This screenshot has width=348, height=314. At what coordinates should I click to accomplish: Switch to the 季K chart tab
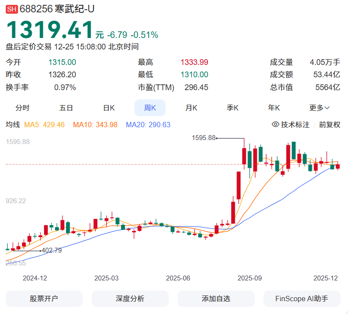coord(233,108)
